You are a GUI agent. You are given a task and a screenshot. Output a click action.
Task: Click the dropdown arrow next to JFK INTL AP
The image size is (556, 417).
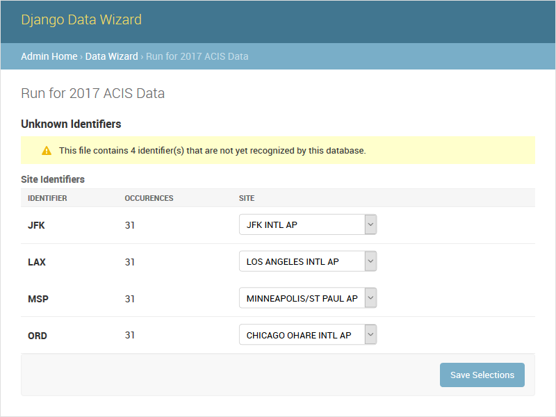point(370,224)
